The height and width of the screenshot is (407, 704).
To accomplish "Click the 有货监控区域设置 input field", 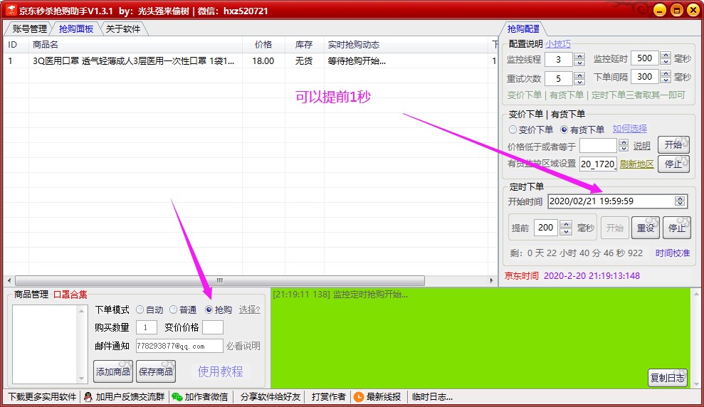I will coord(598,164).
